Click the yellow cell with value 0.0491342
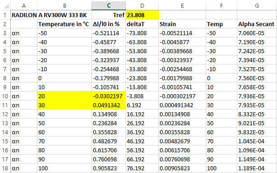Viewport: 277px width, 173px height. click(109, 105)
